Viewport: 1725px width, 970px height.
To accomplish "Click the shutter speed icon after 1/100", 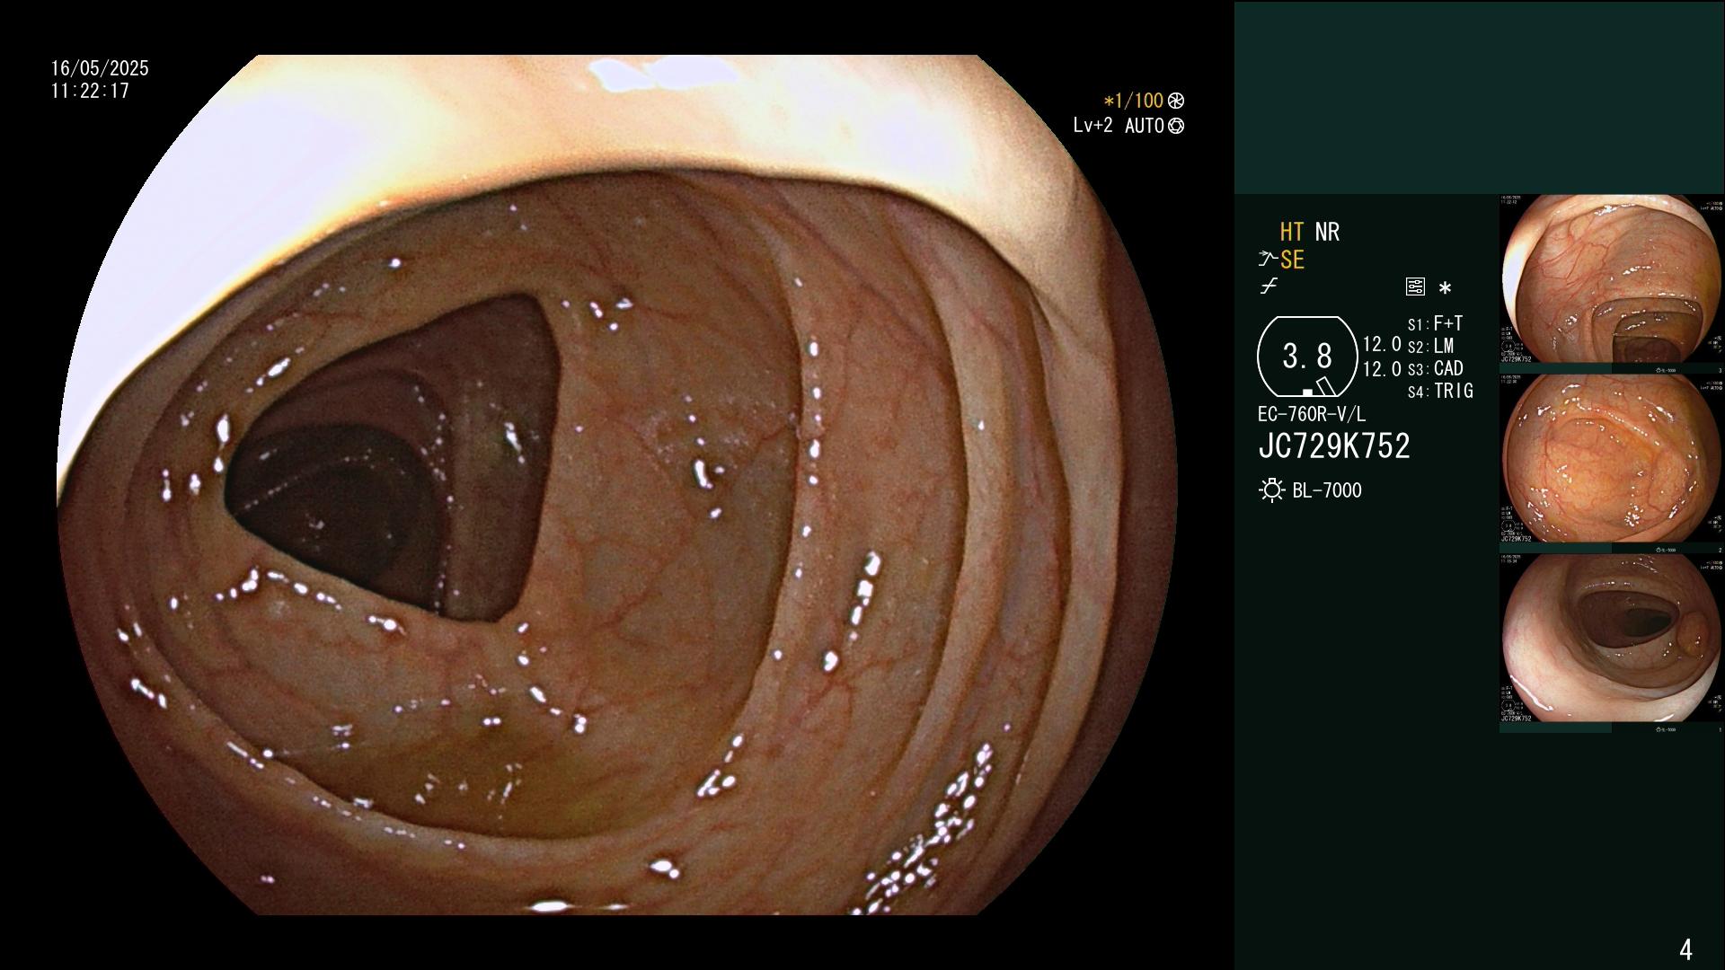I will [1175, 101].
